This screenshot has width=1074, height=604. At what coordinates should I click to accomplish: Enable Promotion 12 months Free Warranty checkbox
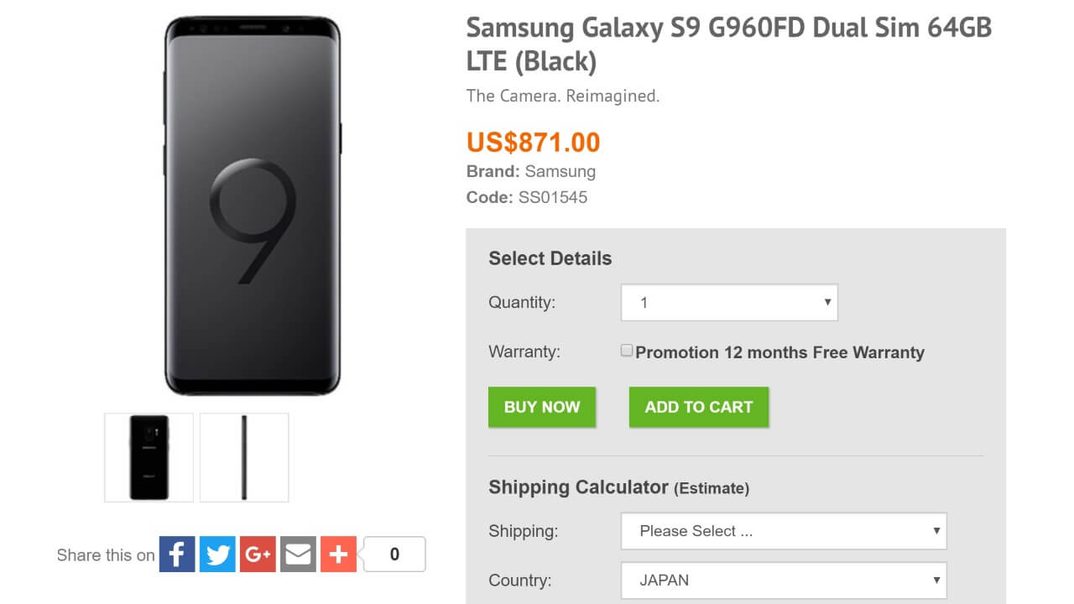point(627,351)
